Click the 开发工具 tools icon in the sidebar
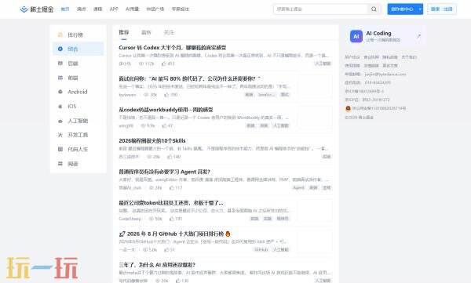 [60, 135]
